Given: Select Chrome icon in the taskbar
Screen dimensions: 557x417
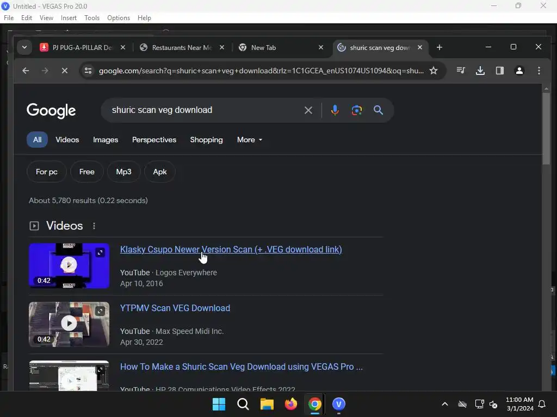Looking at the screenshot, I should (315, 404).
